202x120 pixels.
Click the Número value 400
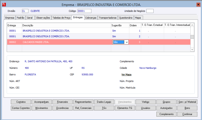[x=27, y=68]
